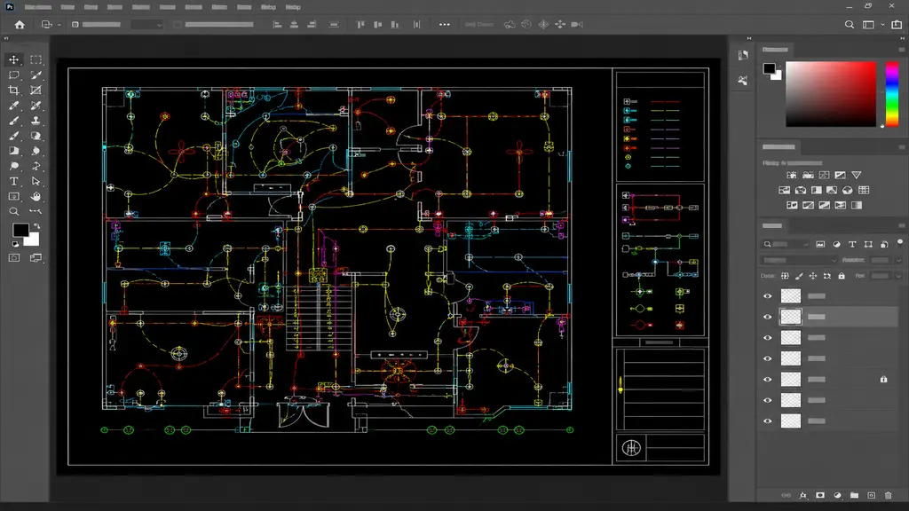Add a Brightness/Contrast adjustment
Viewport: 909px width, 511px height.
pyautogui.click(x=791, y=175)
